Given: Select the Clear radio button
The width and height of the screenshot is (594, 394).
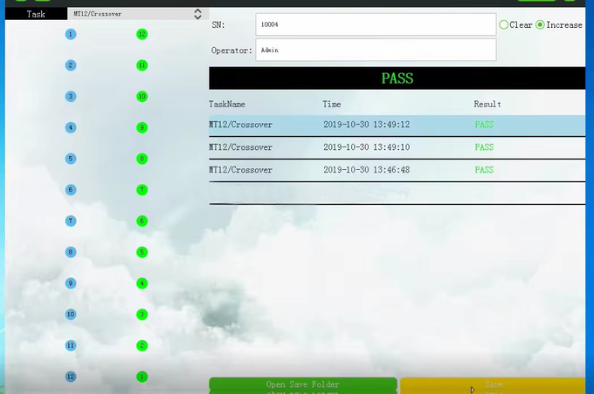Looking at the screenshot, I should (504, 25).
